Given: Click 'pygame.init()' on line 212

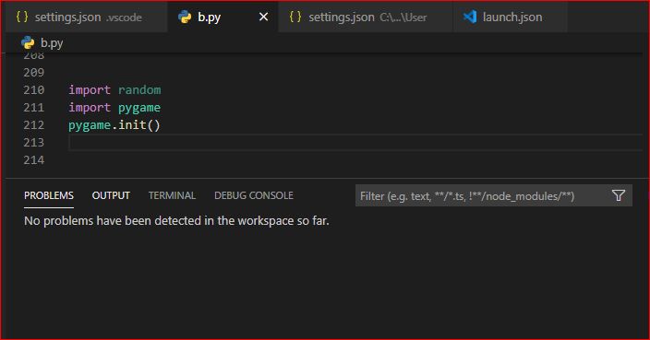Looking at the screenshot, I should (x=114, y=125).
